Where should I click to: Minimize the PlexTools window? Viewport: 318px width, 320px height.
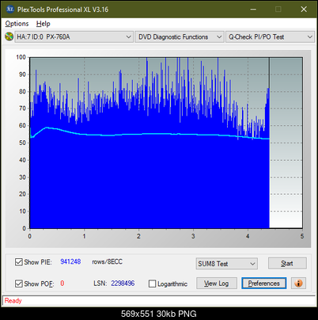[x=253, y=10]
